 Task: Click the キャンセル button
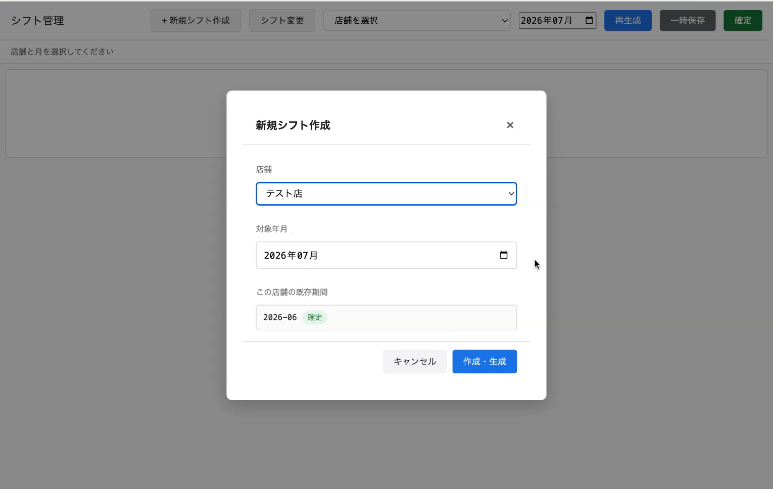click(x=415, y=362)
